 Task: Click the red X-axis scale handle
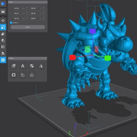[73, 58]
